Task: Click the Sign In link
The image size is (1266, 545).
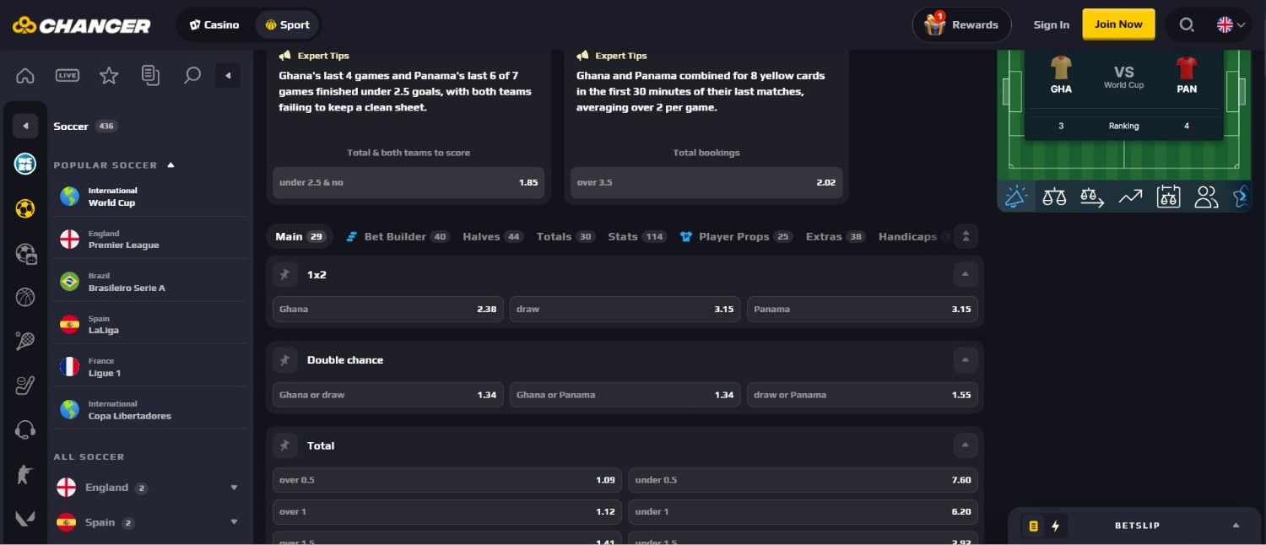Action: coord(1052,24)
